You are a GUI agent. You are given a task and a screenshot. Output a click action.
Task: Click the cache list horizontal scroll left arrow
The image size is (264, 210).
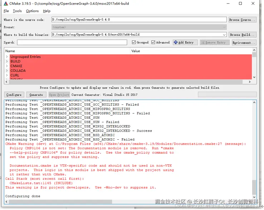tap(6, 82)
